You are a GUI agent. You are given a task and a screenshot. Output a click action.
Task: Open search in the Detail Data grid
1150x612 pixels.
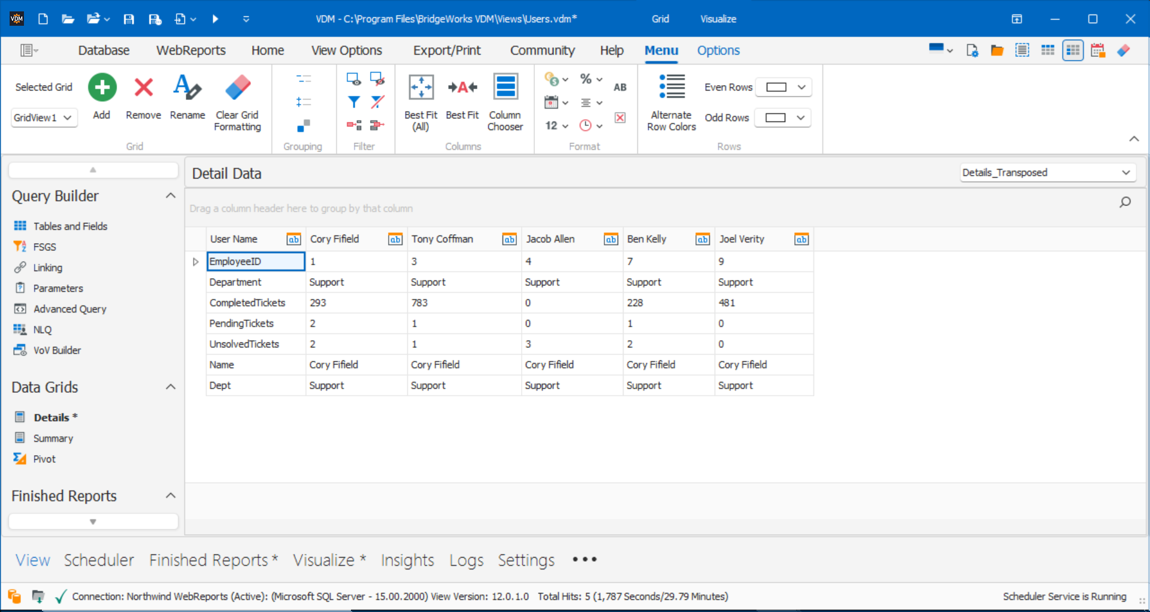coord(1125,202)
